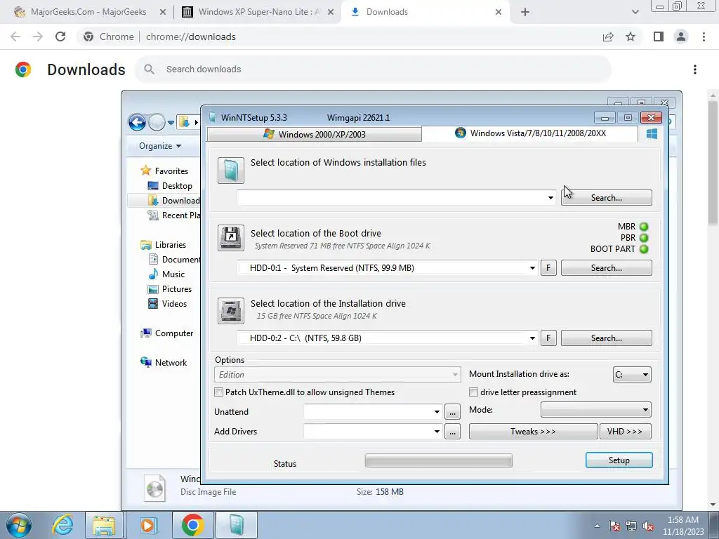Open Chrome three-dot menu
Viewport: 719px width, 539px height.
(704, 36)
